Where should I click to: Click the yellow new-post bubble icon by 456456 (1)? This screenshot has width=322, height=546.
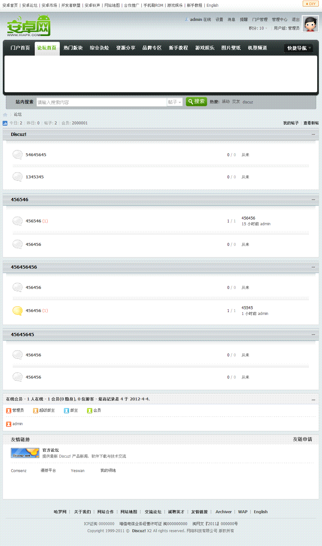tap(17, 311)
